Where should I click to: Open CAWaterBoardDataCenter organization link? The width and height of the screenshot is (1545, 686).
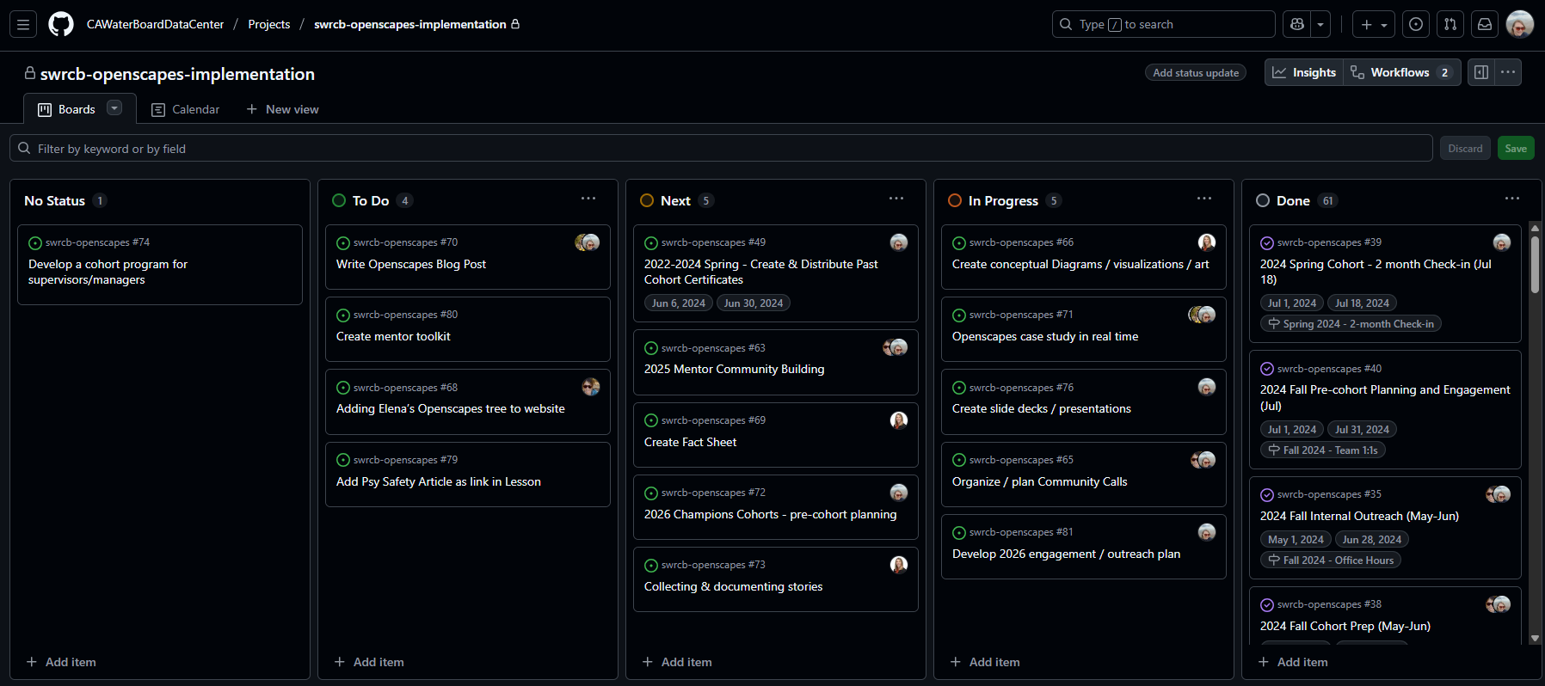155,24
